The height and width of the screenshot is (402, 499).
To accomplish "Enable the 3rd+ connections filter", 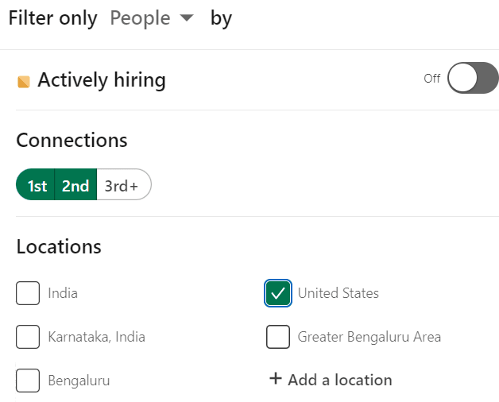I will [123, 184].
